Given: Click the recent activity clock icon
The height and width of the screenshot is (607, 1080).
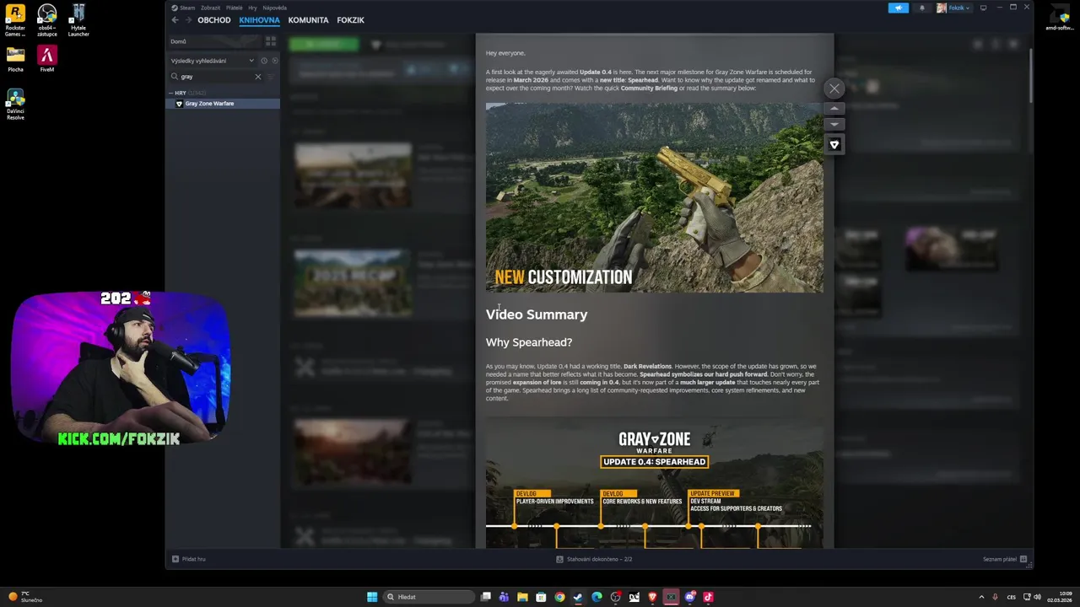Looking at the screenshot, I should [x=264, y=61].
